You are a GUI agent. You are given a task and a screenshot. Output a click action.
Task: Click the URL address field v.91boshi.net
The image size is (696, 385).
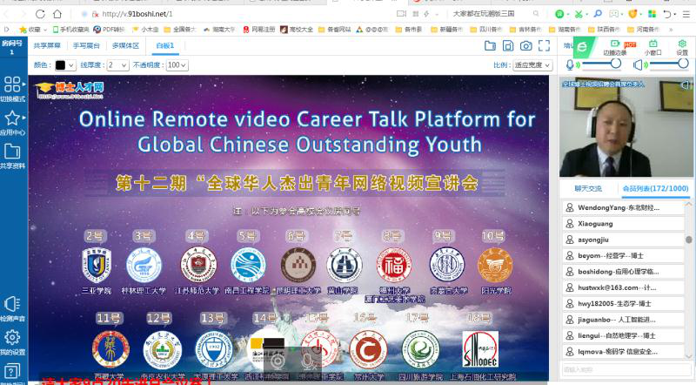pyautogui.click(x=137, y=14)
